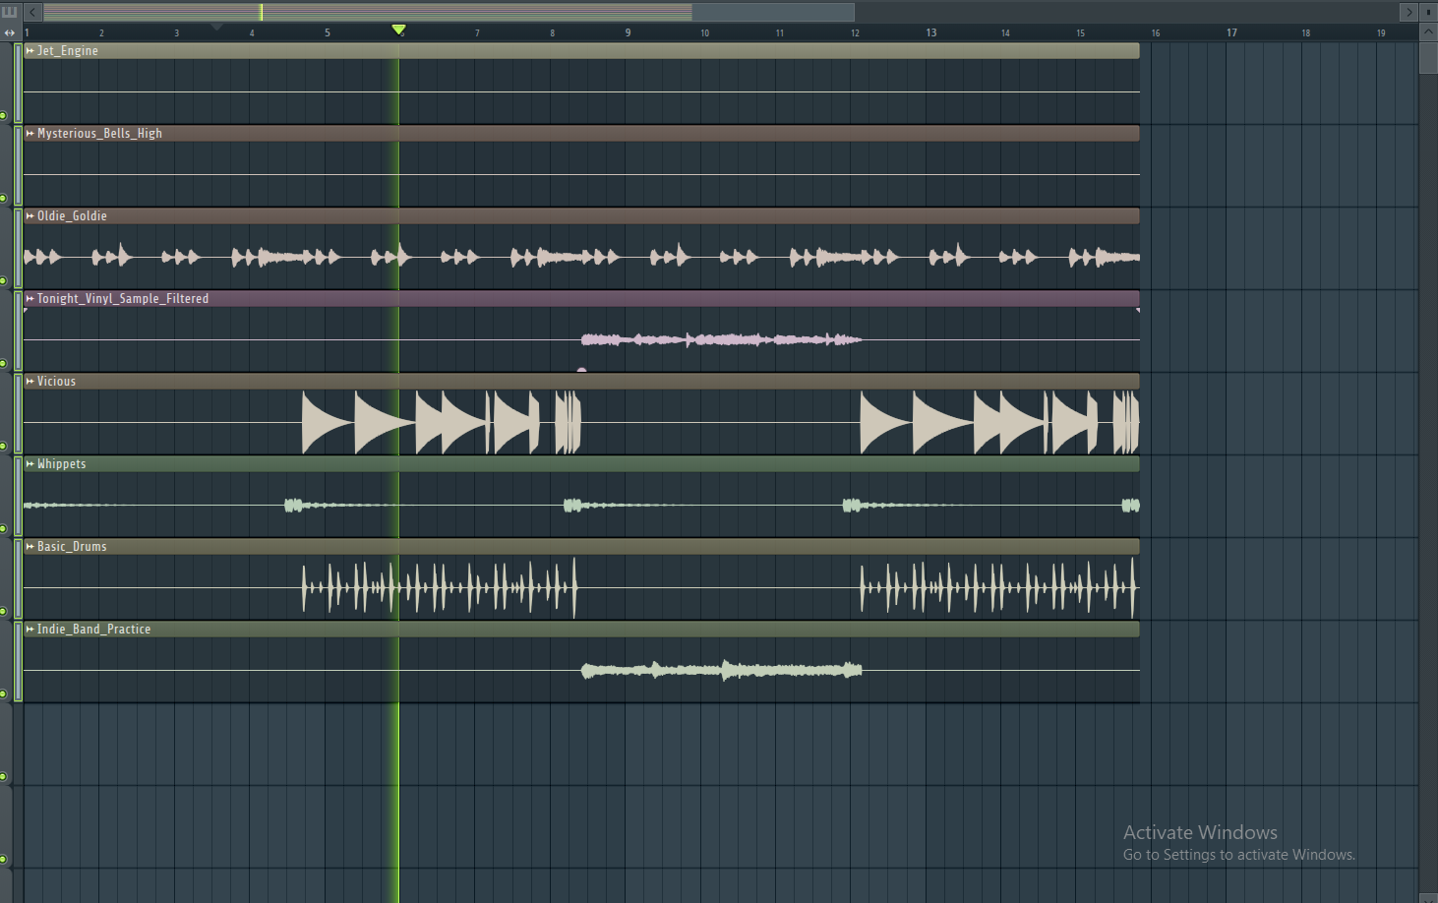Open the Whippets clip menu arrow
This screenshot has width=1438, height=903.
[x=30, y=463]
